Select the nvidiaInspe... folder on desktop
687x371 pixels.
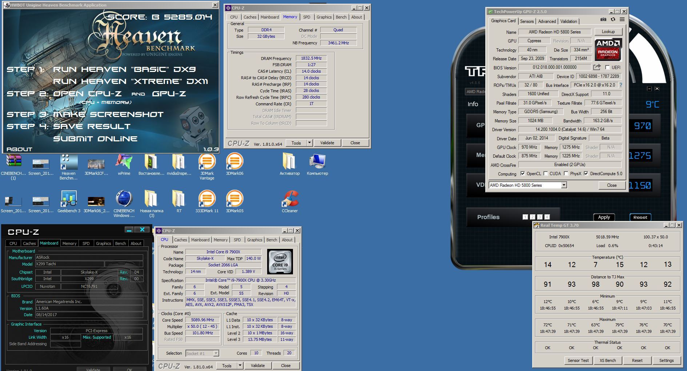(179, 165)
